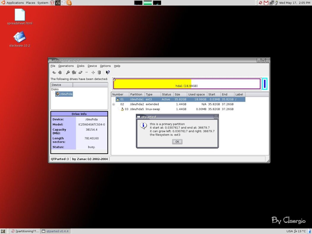Screen dimensions: 312x234
Task: Open the File menu
Action: coord(53,66)
